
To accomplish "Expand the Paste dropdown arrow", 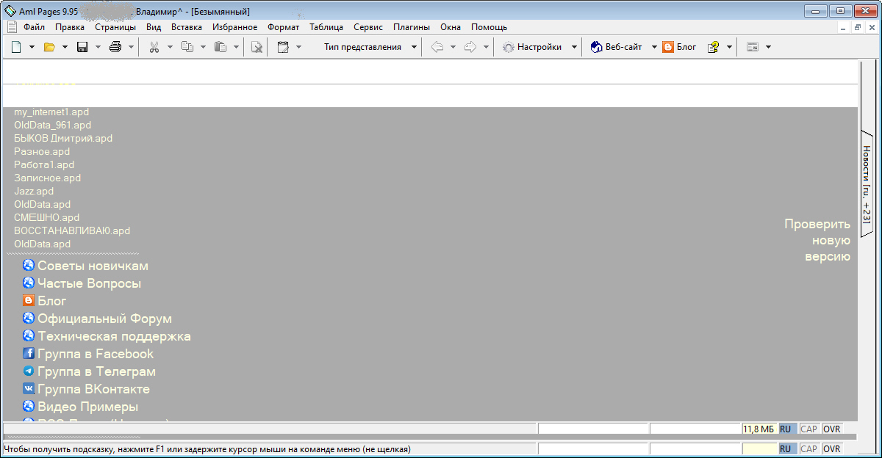I will (236, 47).
